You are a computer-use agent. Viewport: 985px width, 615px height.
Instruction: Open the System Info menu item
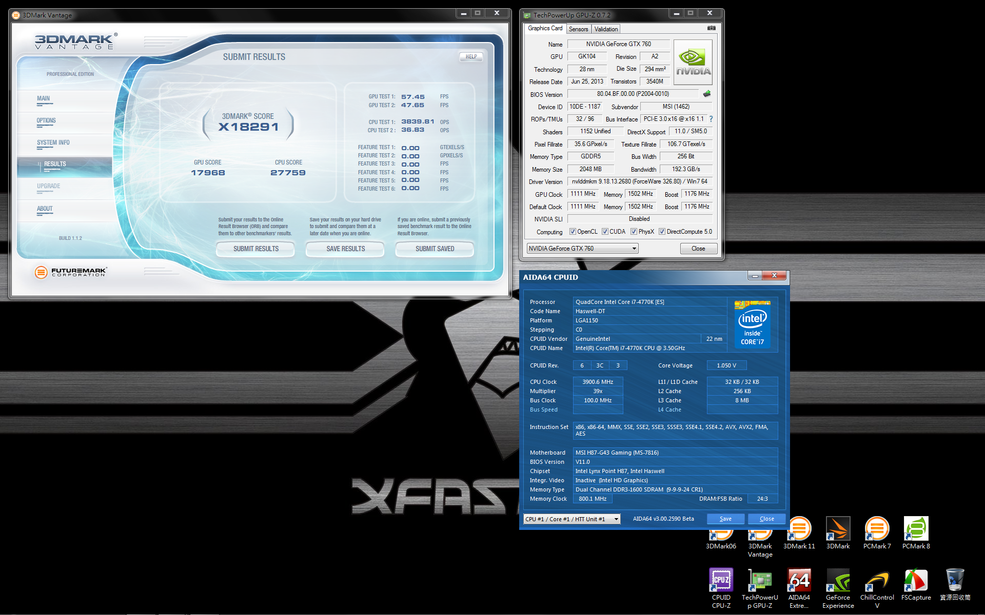pyautogui.click(x=53, y=142)
